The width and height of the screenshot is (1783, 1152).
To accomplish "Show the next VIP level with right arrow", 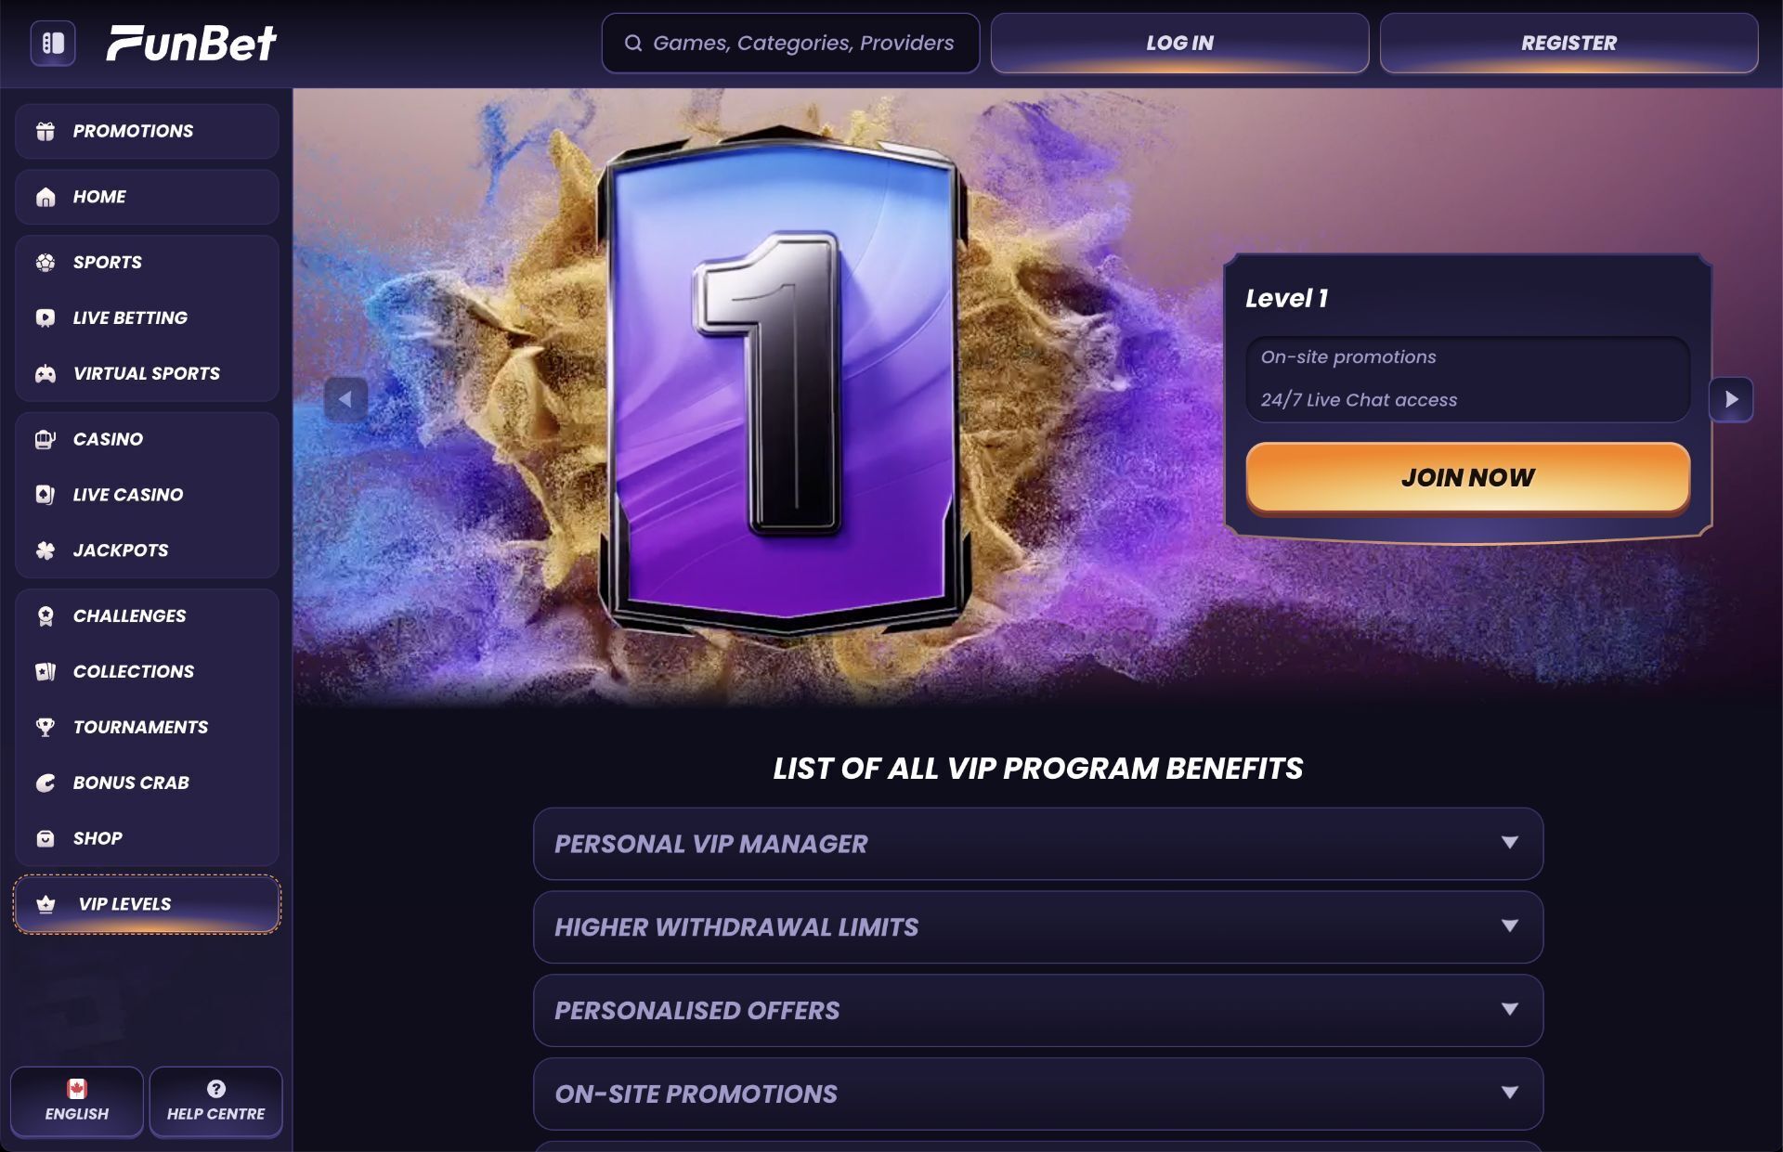I will pyautogui.click(x=1732, y=400).
